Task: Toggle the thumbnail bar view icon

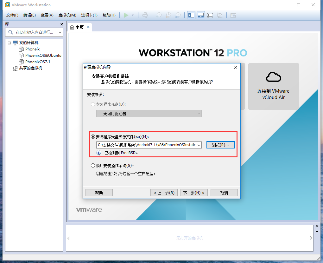Action: (x=201, y=15)
